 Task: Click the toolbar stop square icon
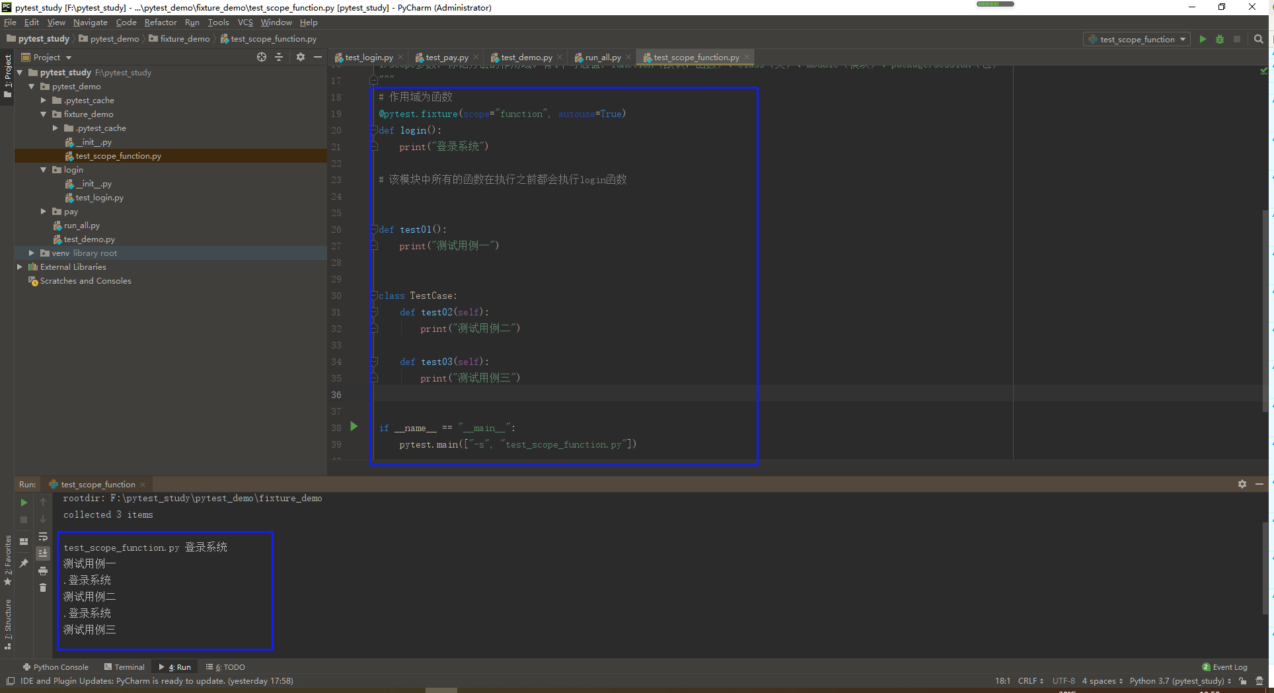[x=1237, y=39]
